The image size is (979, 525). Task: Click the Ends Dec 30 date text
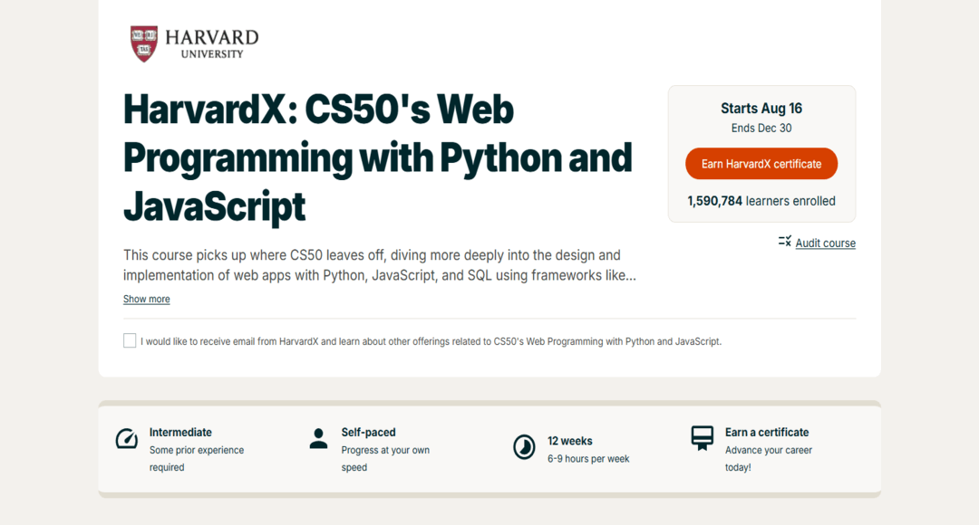(x=761, y=129)
